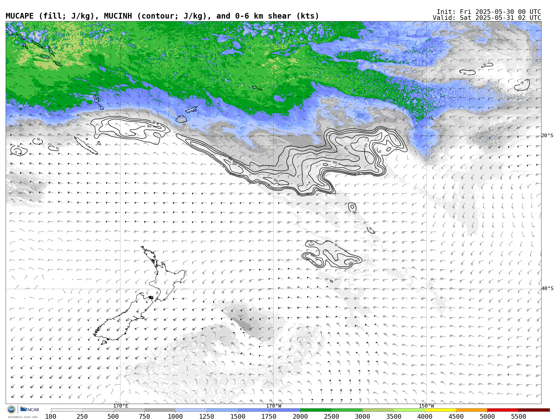Click the colorbar tick label '4500'
Image resolution: width=558 pixels, height=420 pixels.
(456, 417)
